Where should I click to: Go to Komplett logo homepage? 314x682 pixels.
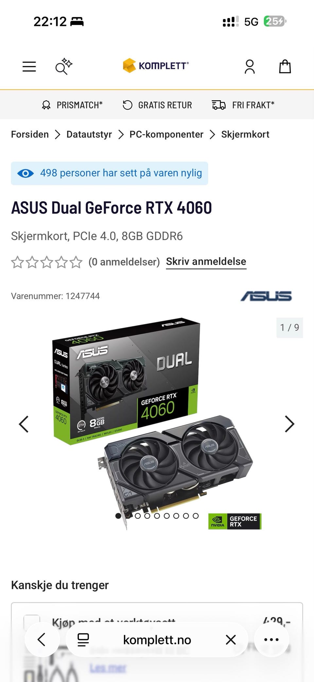coord(156,66)
